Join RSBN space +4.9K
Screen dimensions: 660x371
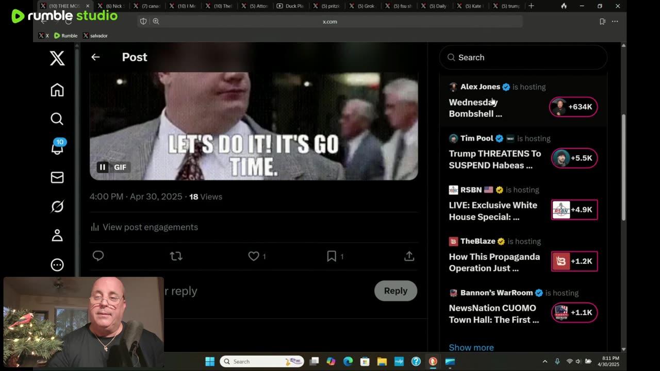(x=574, y=210)
